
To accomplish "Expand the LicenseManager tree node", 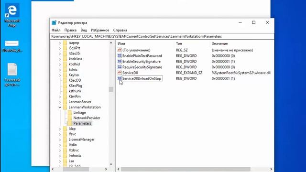I will click(60, 140).
